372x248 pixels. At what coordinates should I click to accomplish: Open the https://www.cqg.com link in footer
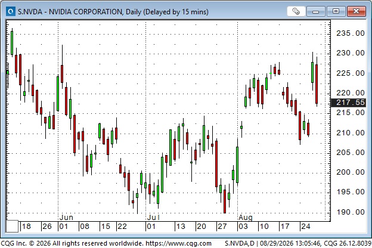178,243
